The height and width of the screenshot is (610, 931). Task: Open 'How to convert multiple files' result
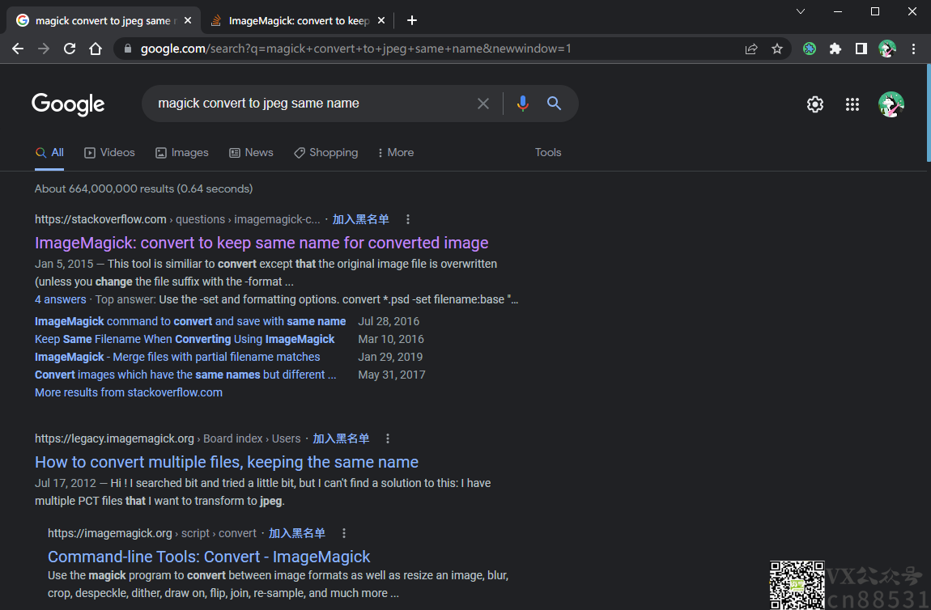(x=227, y=462)
